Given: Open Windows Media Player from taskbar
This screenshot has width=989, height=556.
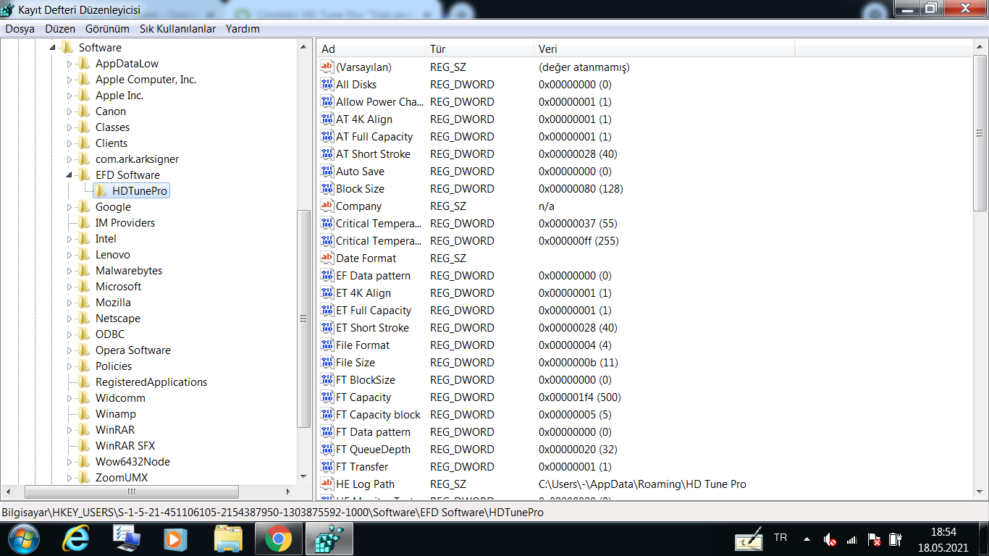Looking at the screenshot, I should [x=174, y=539].
